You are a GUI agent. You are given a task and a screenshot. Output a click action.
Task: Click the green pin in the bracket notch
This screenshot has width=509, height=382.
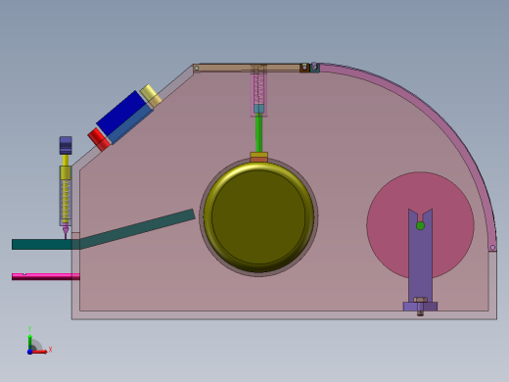420,225
